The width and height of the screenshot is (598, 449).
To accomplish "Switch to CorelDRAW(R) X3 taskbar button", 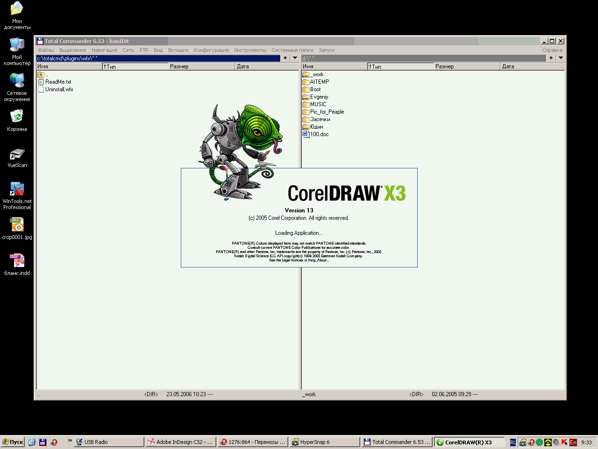I will pyautogui.click(x=469, y=442).
